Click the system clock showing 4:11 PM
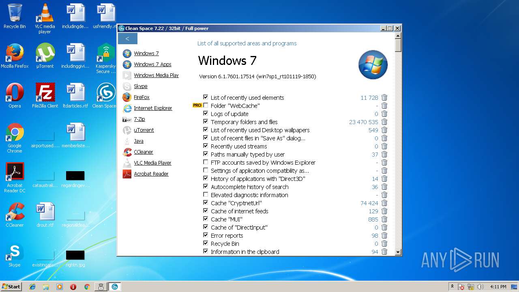519x292 pixels. click(x=498, y=287)
